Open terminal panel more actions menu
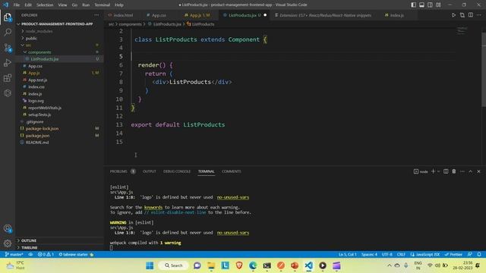The image size is (486, 273). coord(462,171)
